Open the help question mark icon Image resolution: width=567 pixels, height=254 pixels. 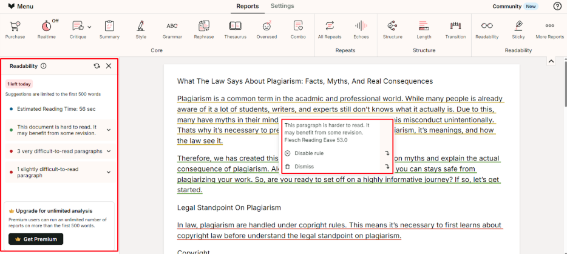(x=557, y=6)
